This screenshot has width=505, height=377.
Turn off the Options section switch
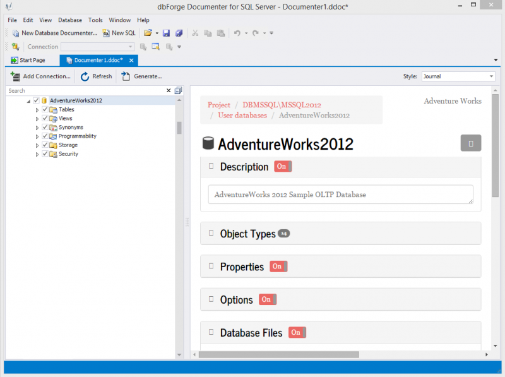pyautogui.click(x=268, y=299)
